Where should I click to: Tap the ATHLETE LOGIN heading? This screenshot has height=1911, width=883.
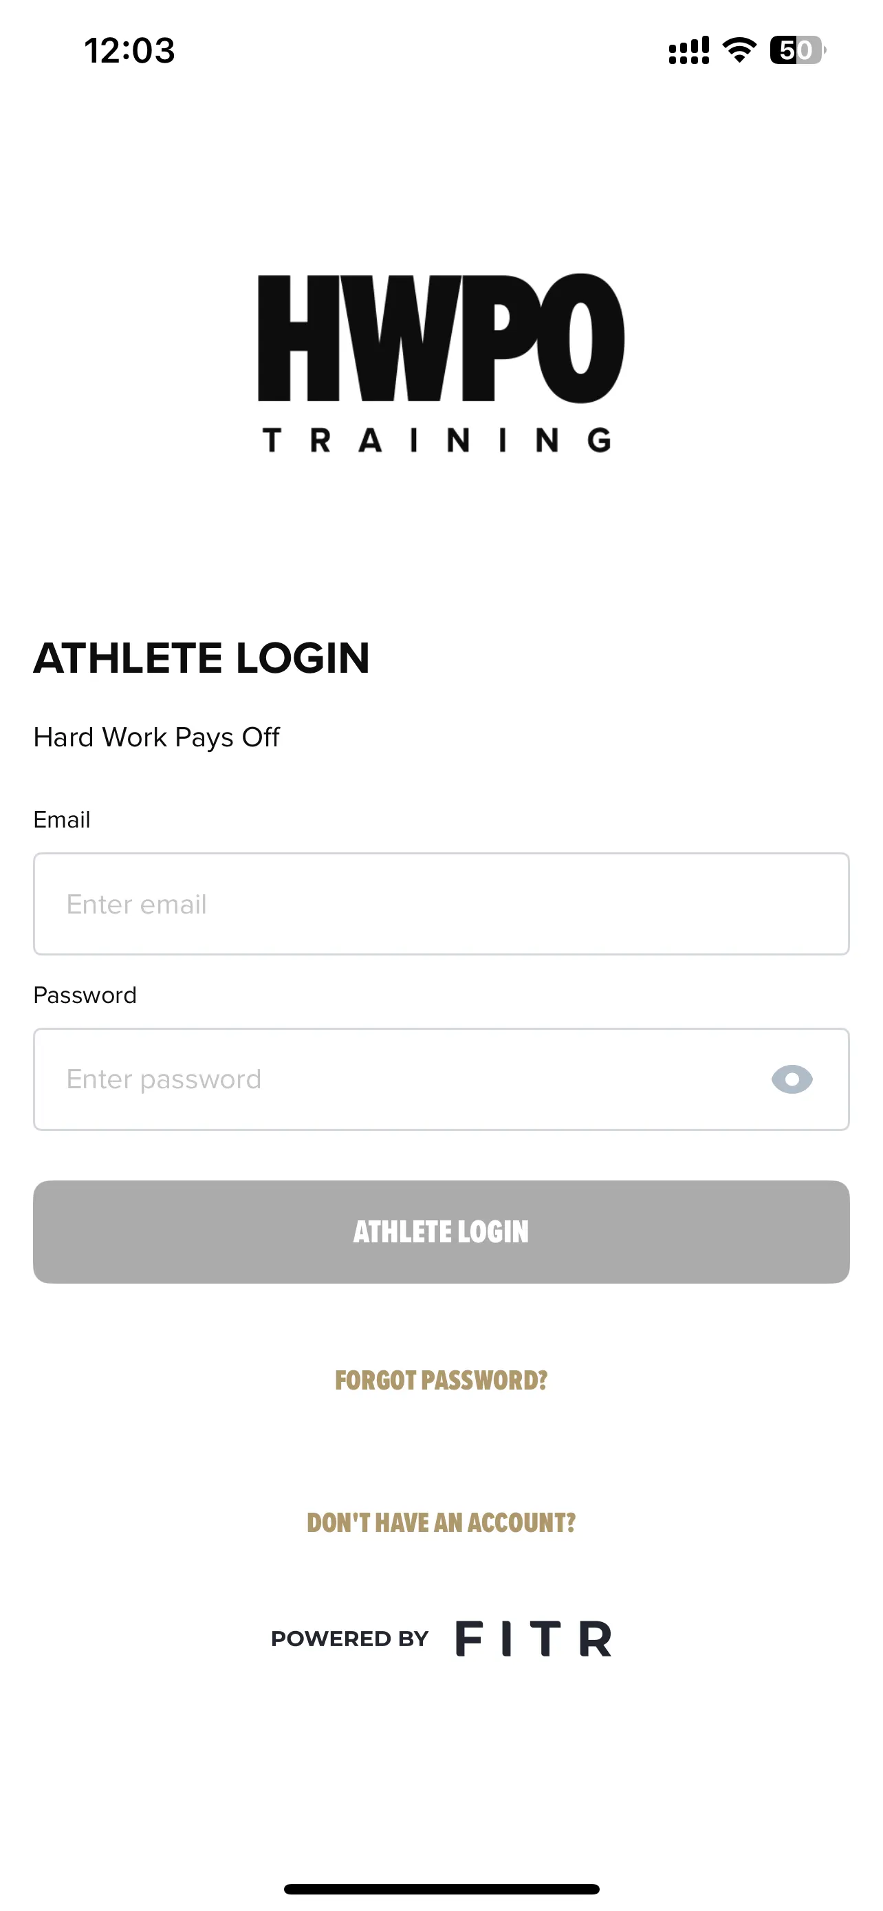201,658
